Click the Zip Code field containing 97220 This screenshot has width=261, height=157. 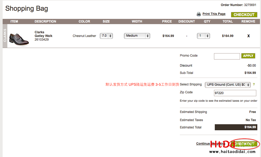pos(235,93)
